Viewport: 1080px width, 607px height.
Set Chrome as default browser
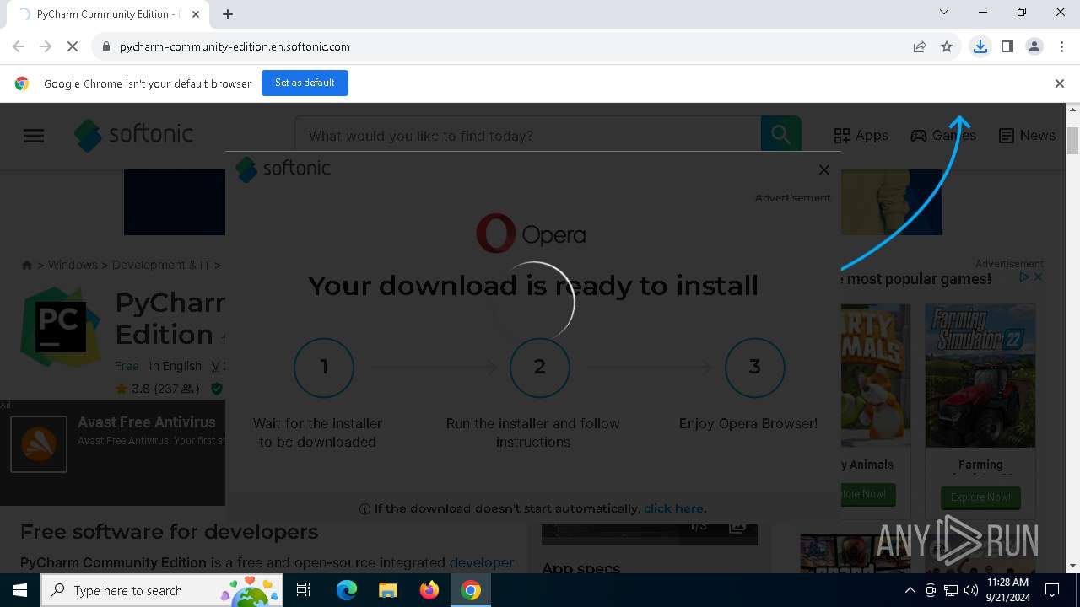pos(305,83)
